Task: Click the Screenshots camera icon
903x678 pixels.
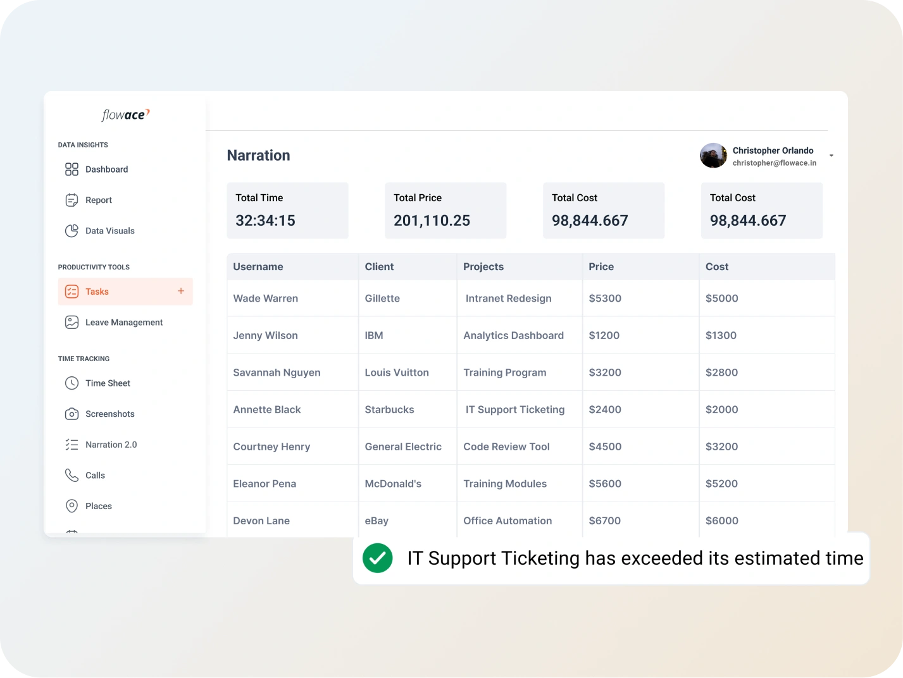Action: [x=72, y=414]
